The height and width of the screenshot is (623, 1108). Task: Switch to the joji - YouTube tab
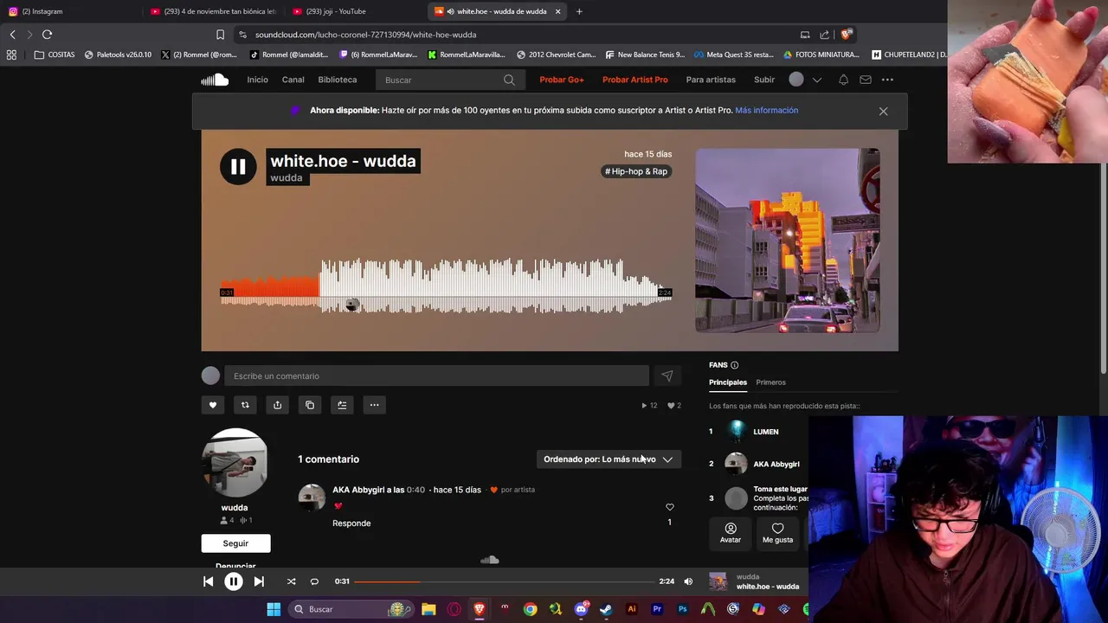[x=355, y=11]
